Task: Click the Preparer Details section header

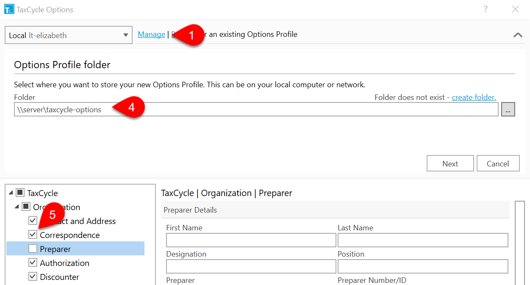Action: [336, 210]
